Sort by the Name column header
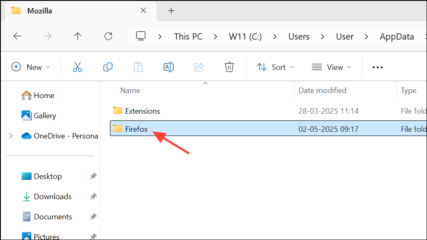Screen dimensions: 427x240 pos(130,91)
